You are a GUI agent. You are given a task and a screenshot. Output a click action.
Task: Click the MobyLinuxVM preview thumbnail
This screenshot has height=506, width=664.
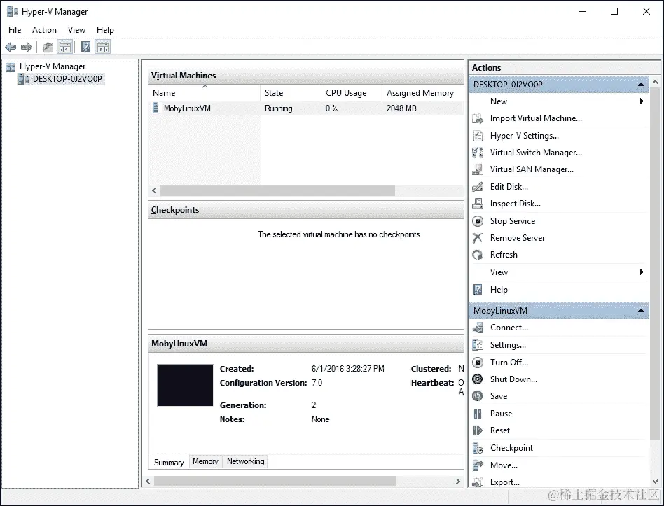click(185, 384)
